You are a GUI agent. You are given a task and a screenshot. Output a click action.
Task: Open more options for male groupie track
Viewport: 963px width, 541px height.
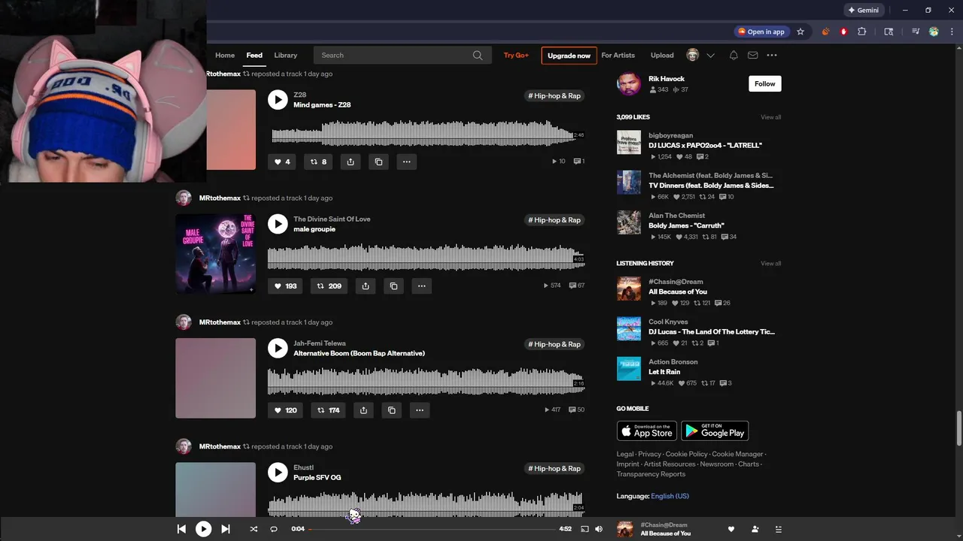[x=421, y=286]
